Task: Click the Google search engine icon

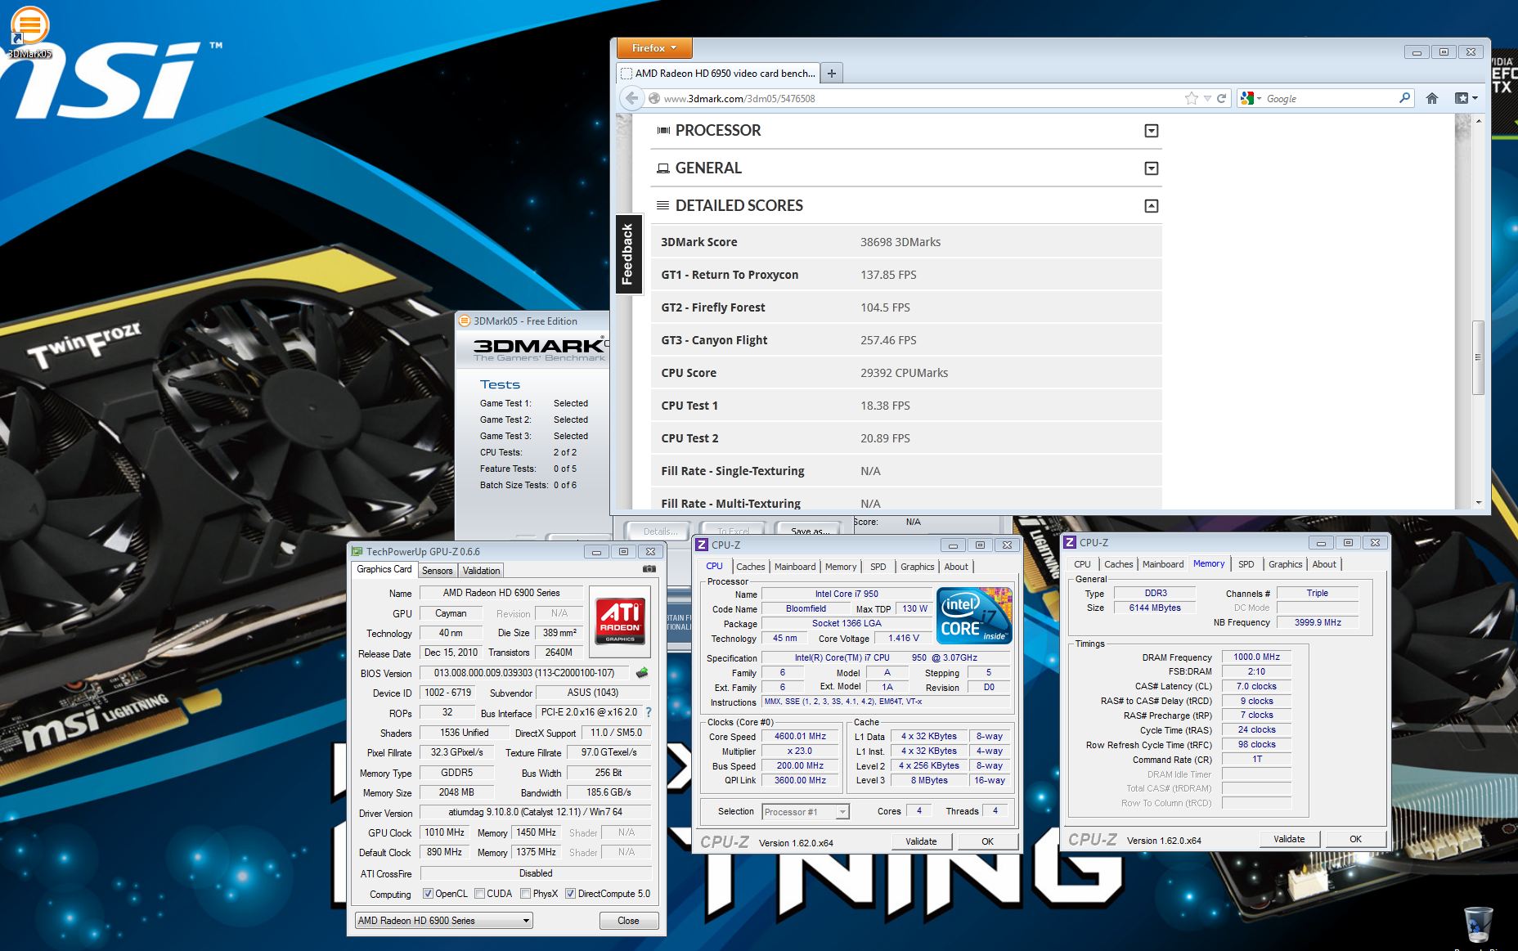Action: [x=1246, y=98]
